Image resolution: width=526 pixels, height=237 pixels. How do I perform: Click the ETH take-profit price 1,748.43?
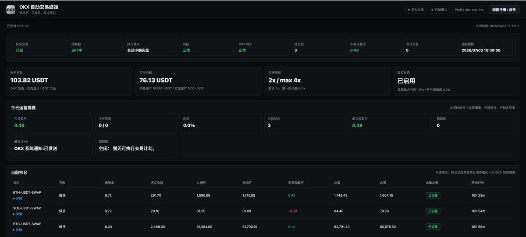tap(341, 195)
